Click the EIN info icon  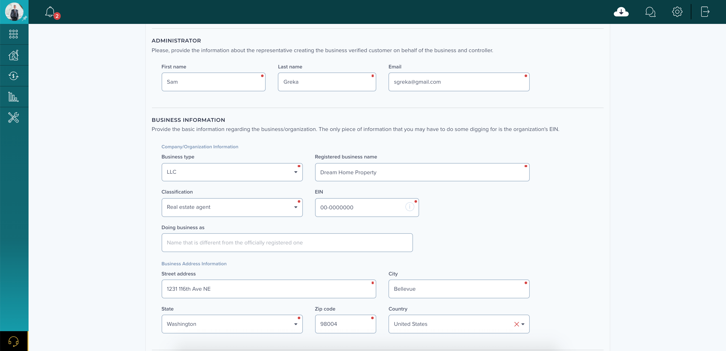(x=409, y=207)
